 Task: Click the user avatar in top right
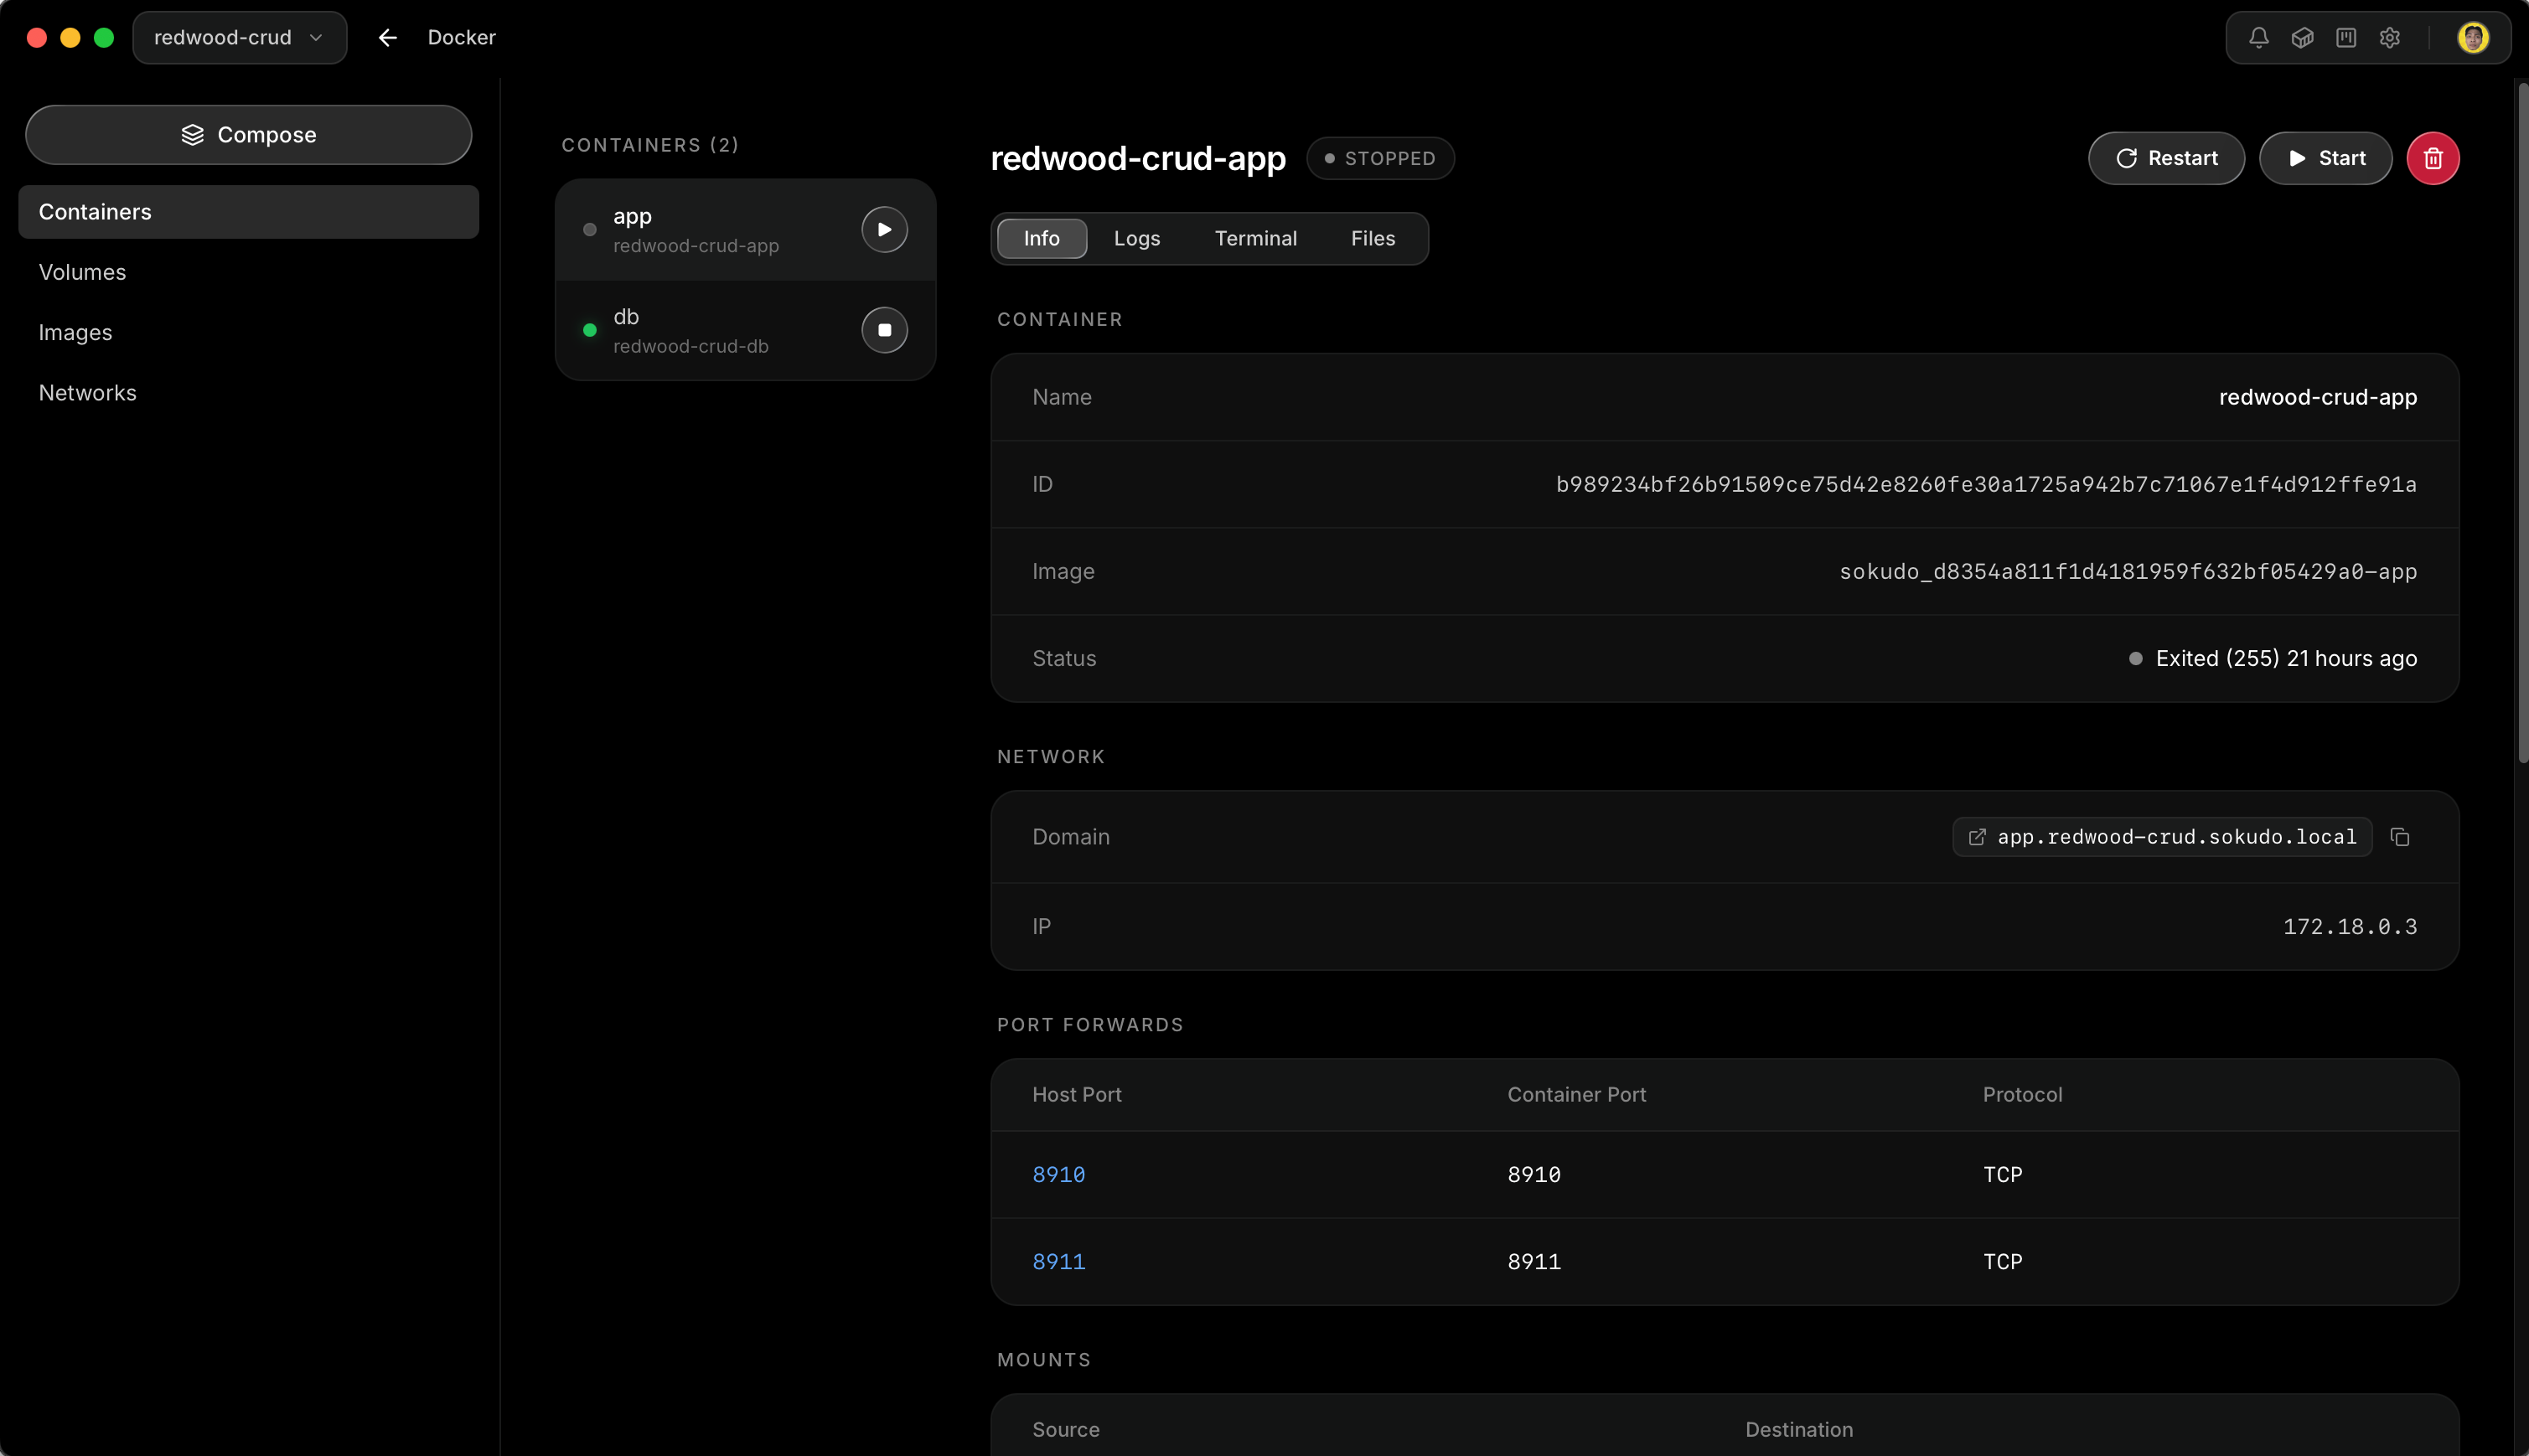pyautogui.click(x=2473, y=38)
